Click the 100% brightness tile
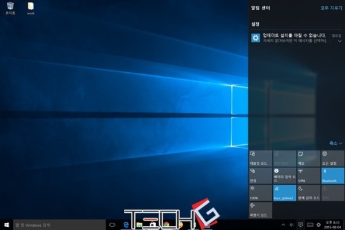 click(x=261, y=193)
